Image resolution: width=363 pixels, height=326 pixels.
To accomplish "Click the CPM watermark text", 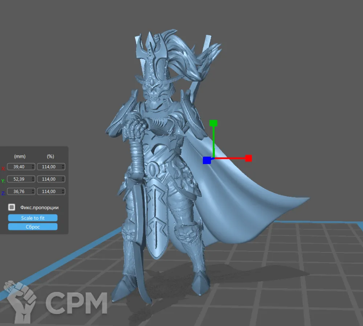I will 76,303.
